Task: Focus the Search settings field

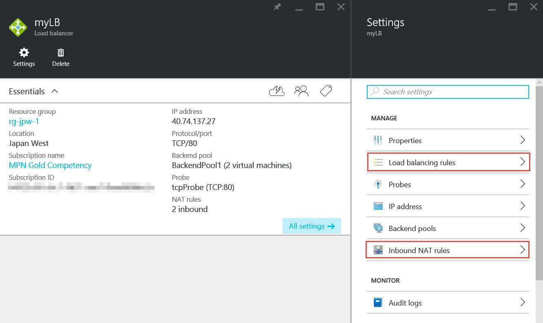Action: tap(448, 92)
